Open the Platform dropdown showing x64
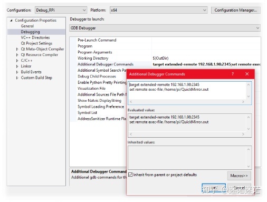 (x=158, y=10)
